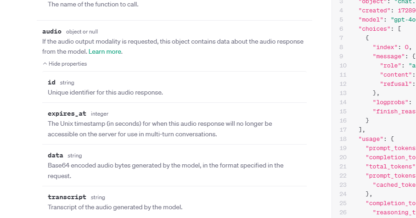Click the audio parameter name
Viewport: 416px width, 218px height.
52,32
